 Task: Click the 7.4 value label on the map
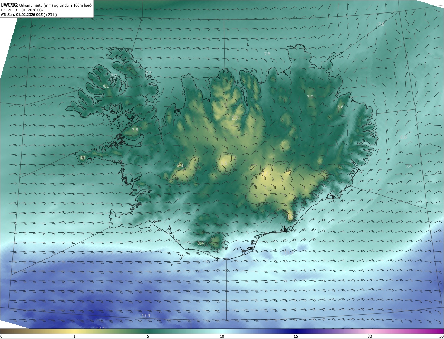(409, 167)
